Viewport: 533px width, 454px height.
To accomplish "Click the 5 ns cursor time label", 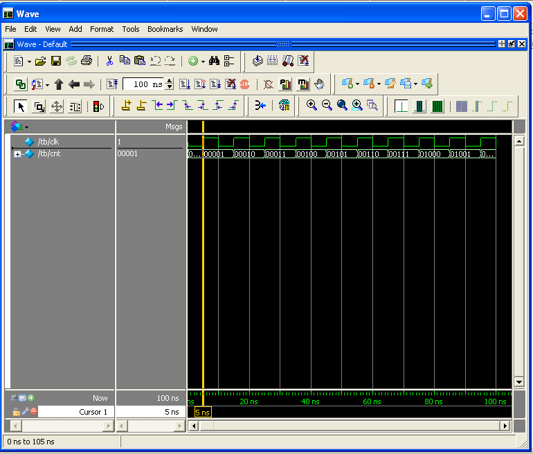I will (203, 413).
